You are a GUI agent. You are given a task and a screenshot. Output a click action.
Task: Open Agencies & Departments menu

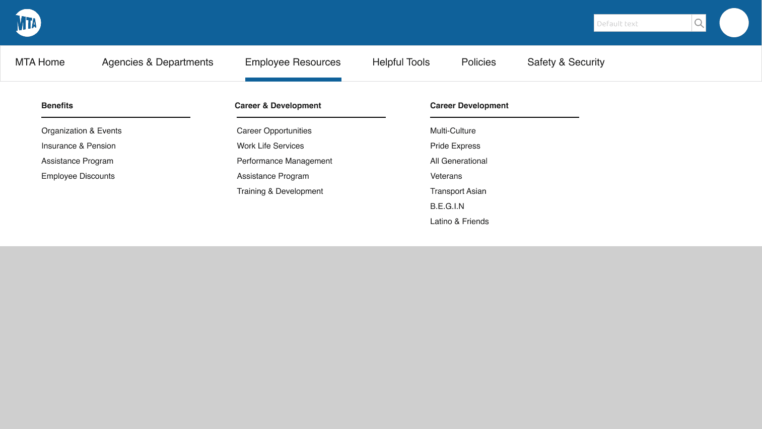pyautogui.click(x=157, y=62)
